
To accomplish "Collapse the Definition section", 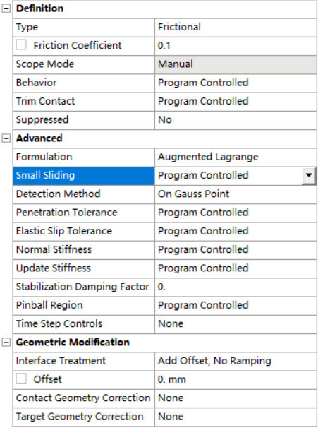I will tap(6, 8).
